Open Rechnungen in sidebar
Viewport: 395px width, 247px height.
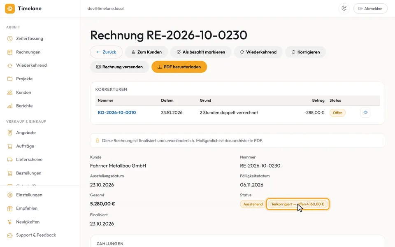coord(28,52)
